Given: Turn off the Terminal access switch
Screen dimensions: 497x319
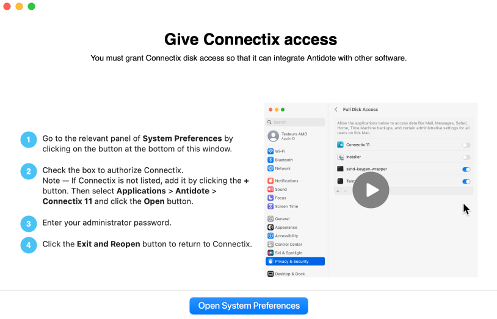Looking at the screenshot, I should click(466, 182).
